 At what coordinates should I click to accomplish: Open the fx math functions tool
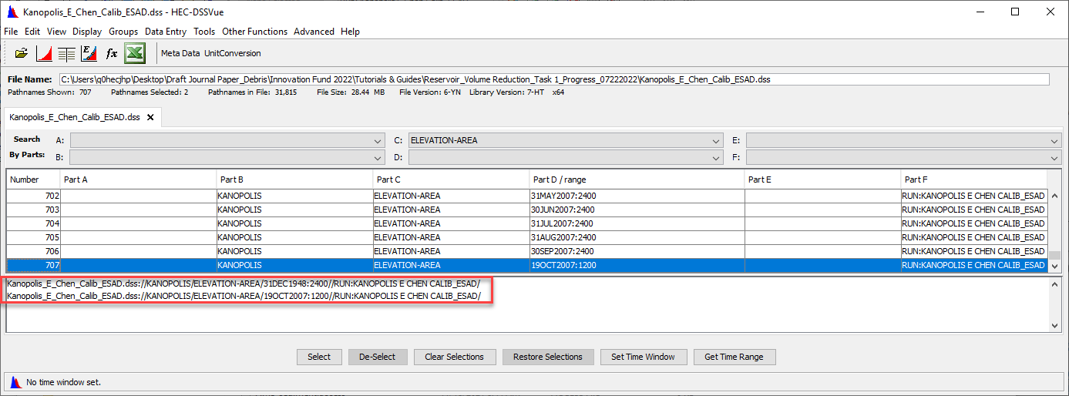[112, 53]
